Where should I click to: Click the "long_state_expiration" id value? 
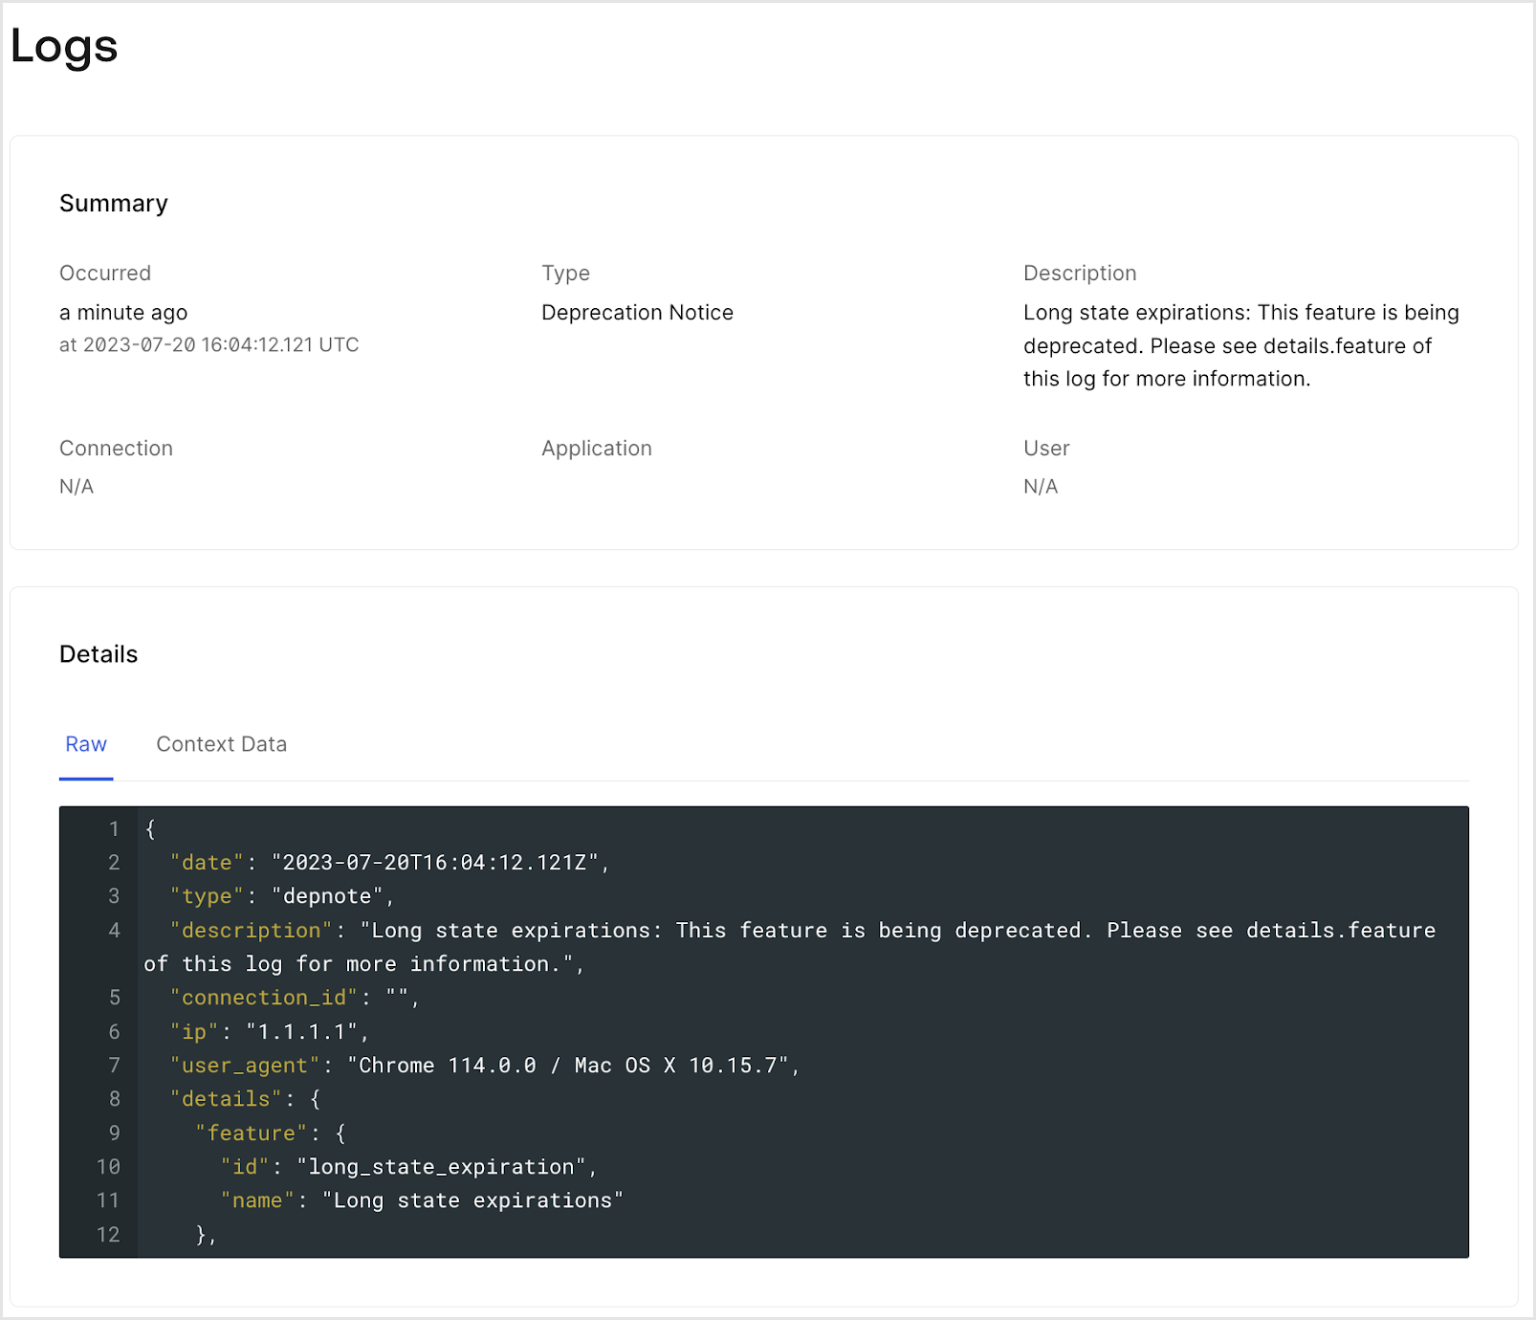coord(441,1167)
